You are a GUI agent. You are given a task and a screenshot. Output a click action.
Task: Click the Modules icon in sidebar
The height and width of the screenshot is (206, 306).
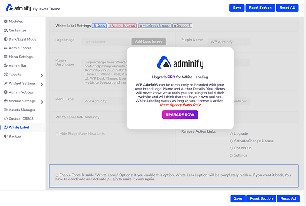pyautogui.click(x=6, y=22)
